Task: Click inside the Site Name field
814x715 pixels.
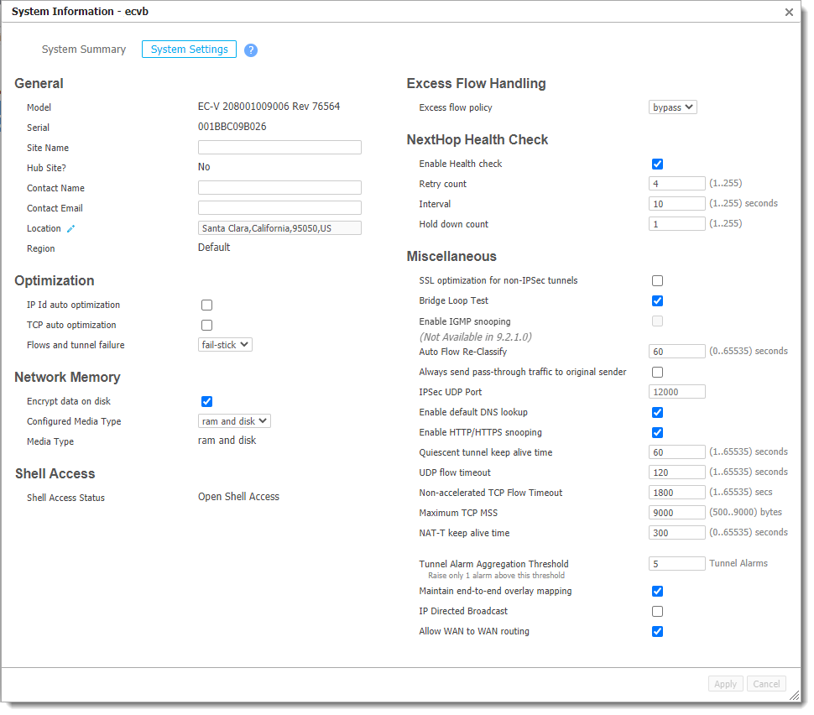Action: pyautogui.click(x=279, y=147)
